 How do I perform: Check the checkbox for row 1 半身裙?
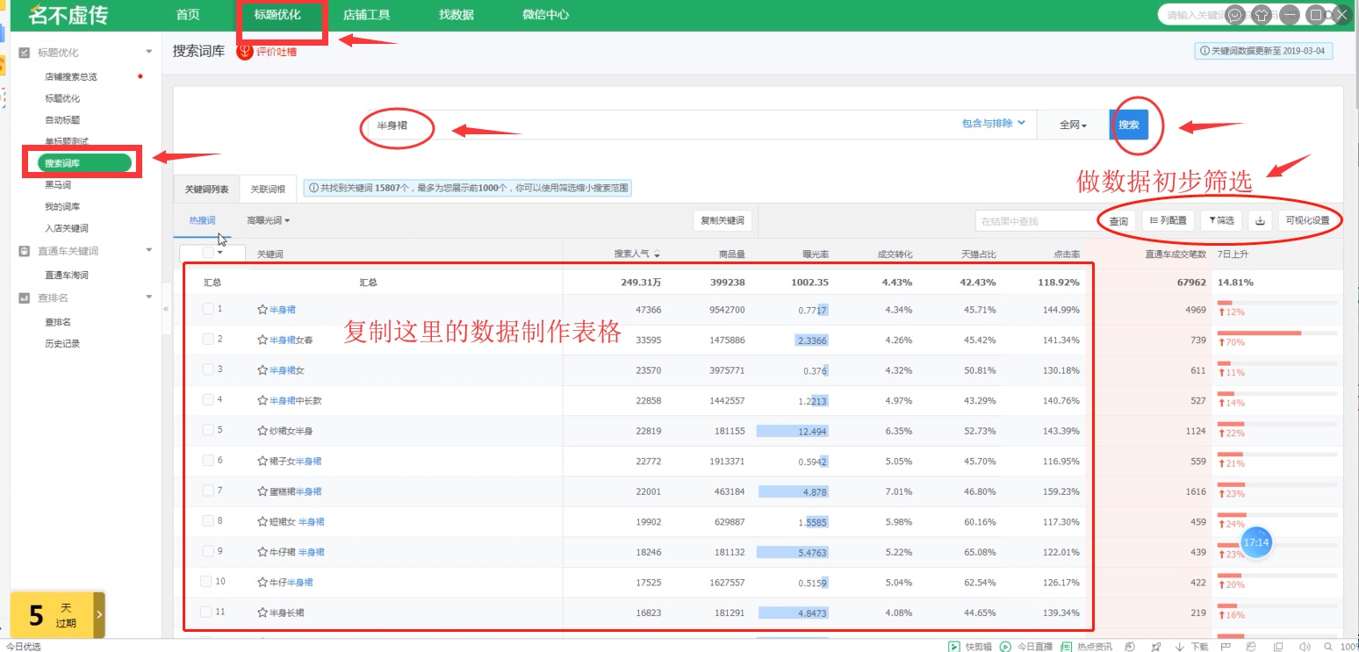(x=208, y=309)
